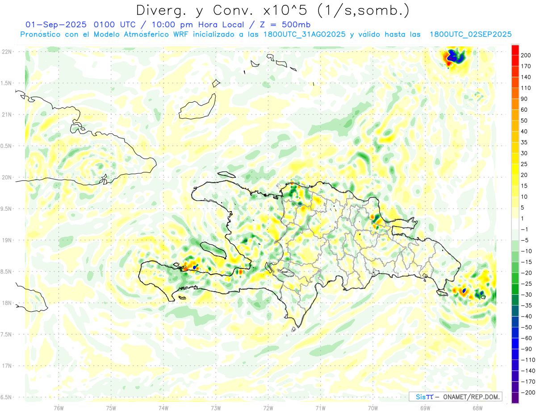Select the green swatch between -20 and -25
The height and width of the screenshot is (414, 536).
tap(515, 278)
